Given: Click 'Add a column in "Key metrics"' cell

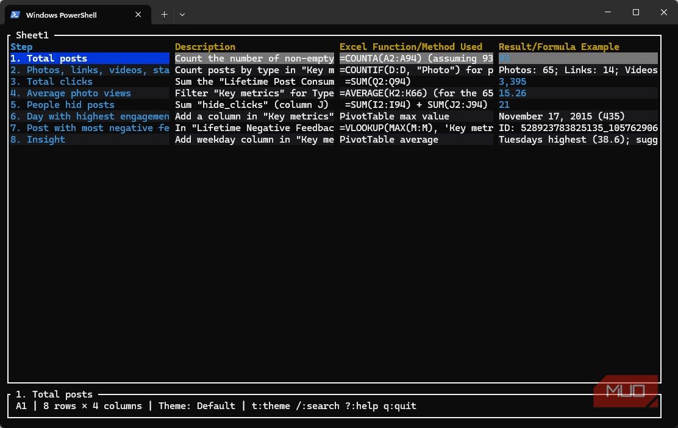Looking at the screenshot, I should 254,116.
